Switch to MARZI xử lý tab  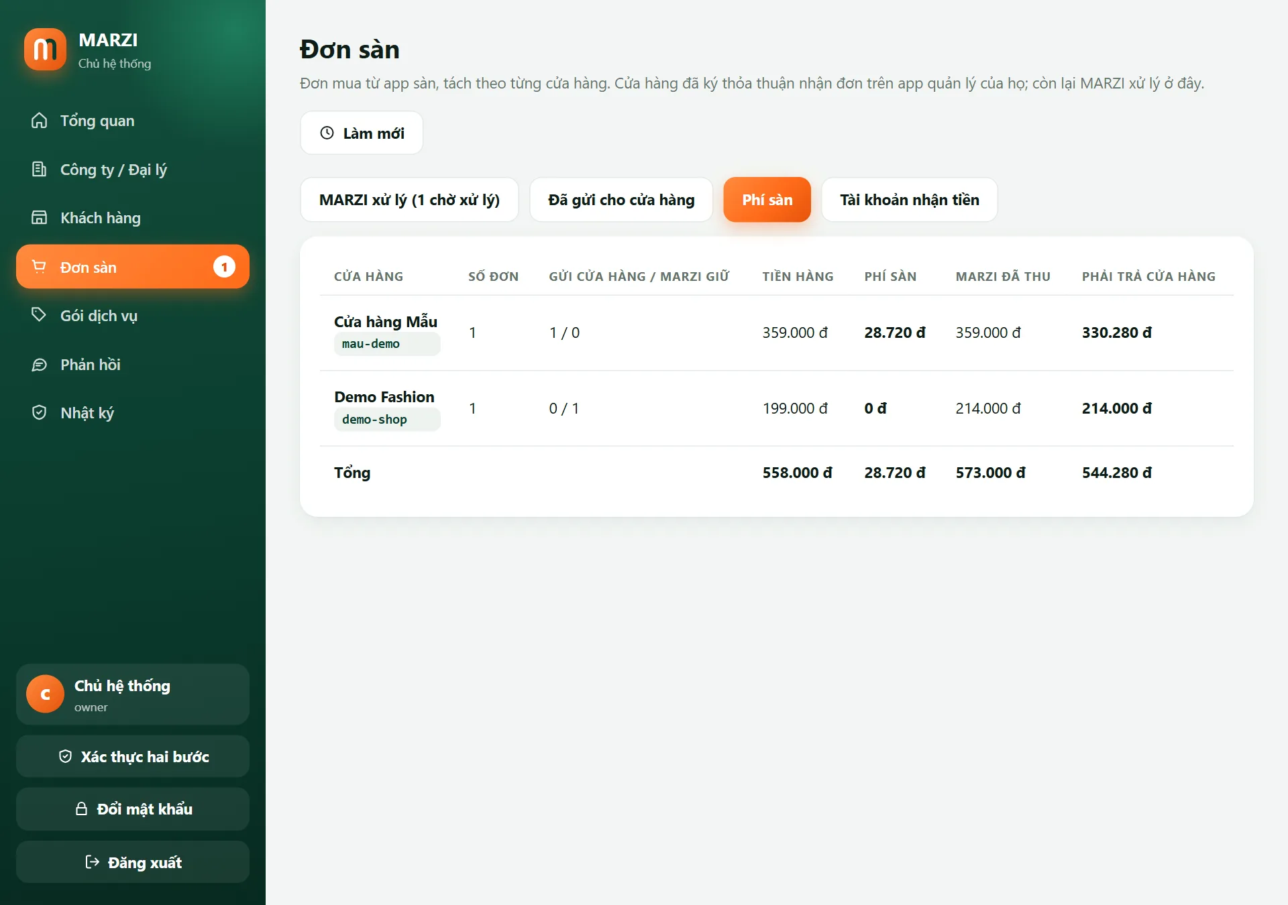point(409,200)
